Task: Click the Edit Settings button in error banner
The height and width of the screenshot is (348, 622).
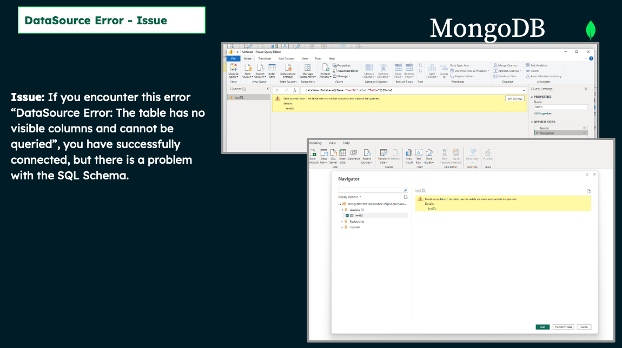Action: [514, 98]
